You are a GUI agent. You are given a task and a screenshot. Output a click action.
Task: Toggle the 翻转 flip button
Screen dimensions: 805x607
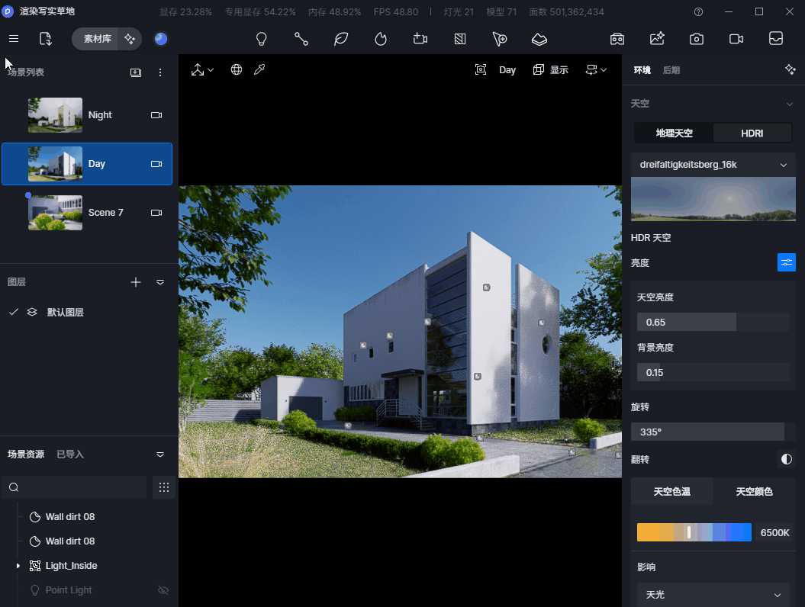787,459
